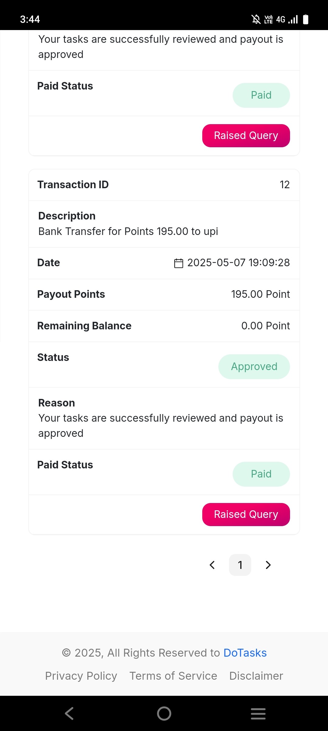Open the Disclaimer link
This screenshot has height=731, width=328.
(256, 676)
